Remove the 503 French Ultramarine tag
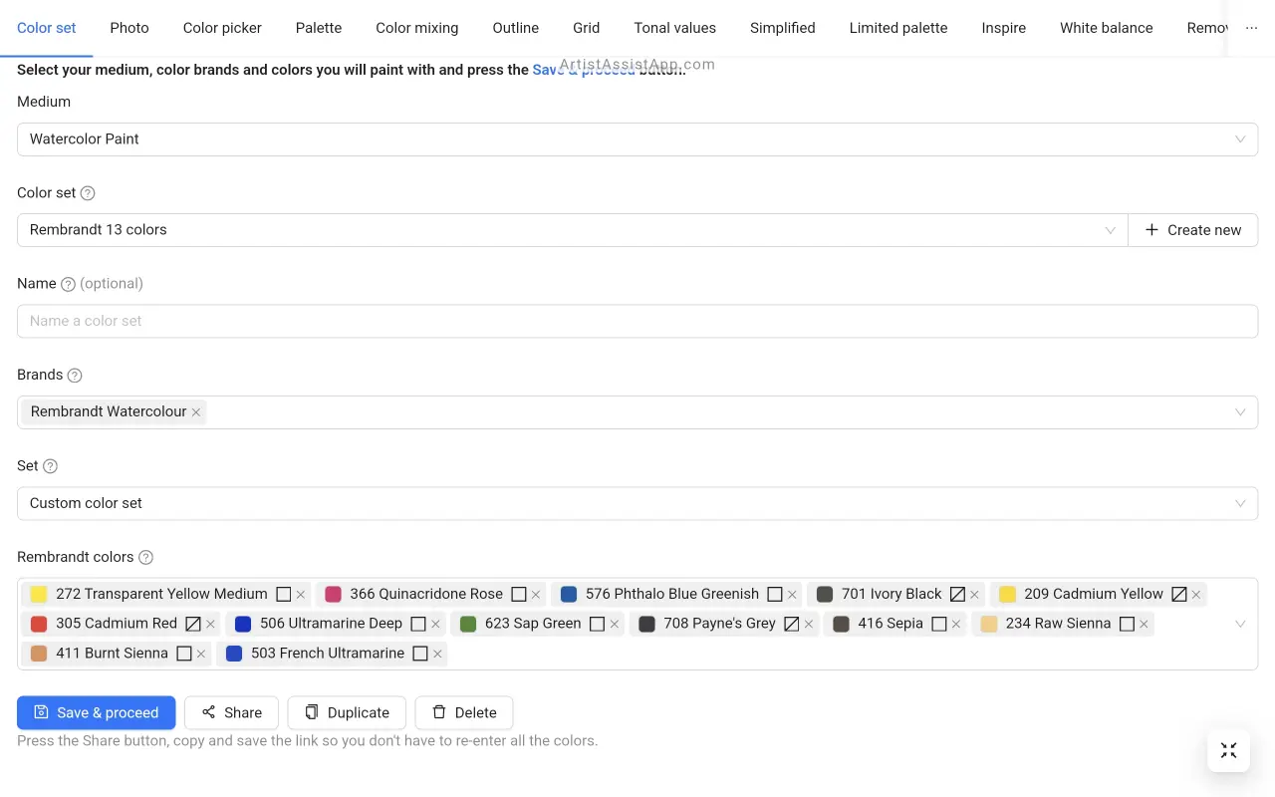The height and width of the screenshot is (797, 1275). click(437, 655)
